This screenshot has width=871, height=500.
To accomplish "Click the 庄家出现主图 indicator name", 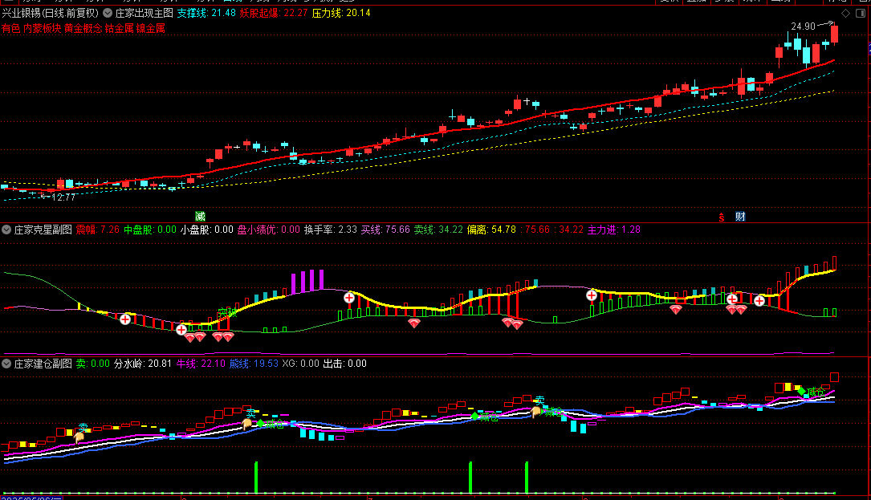I will [144, 13].
